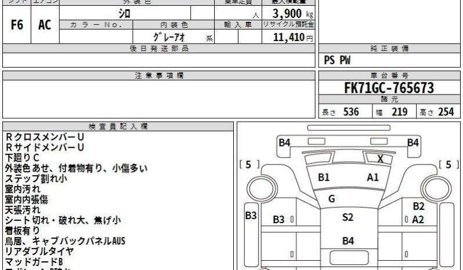This screenshot has width=463, height=270.
Task: Click the 'A2' damage mark on diagram
Action: click(418, 219)
